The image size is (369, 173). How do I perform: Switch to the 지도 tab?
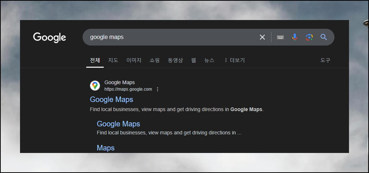coord(113,60)
